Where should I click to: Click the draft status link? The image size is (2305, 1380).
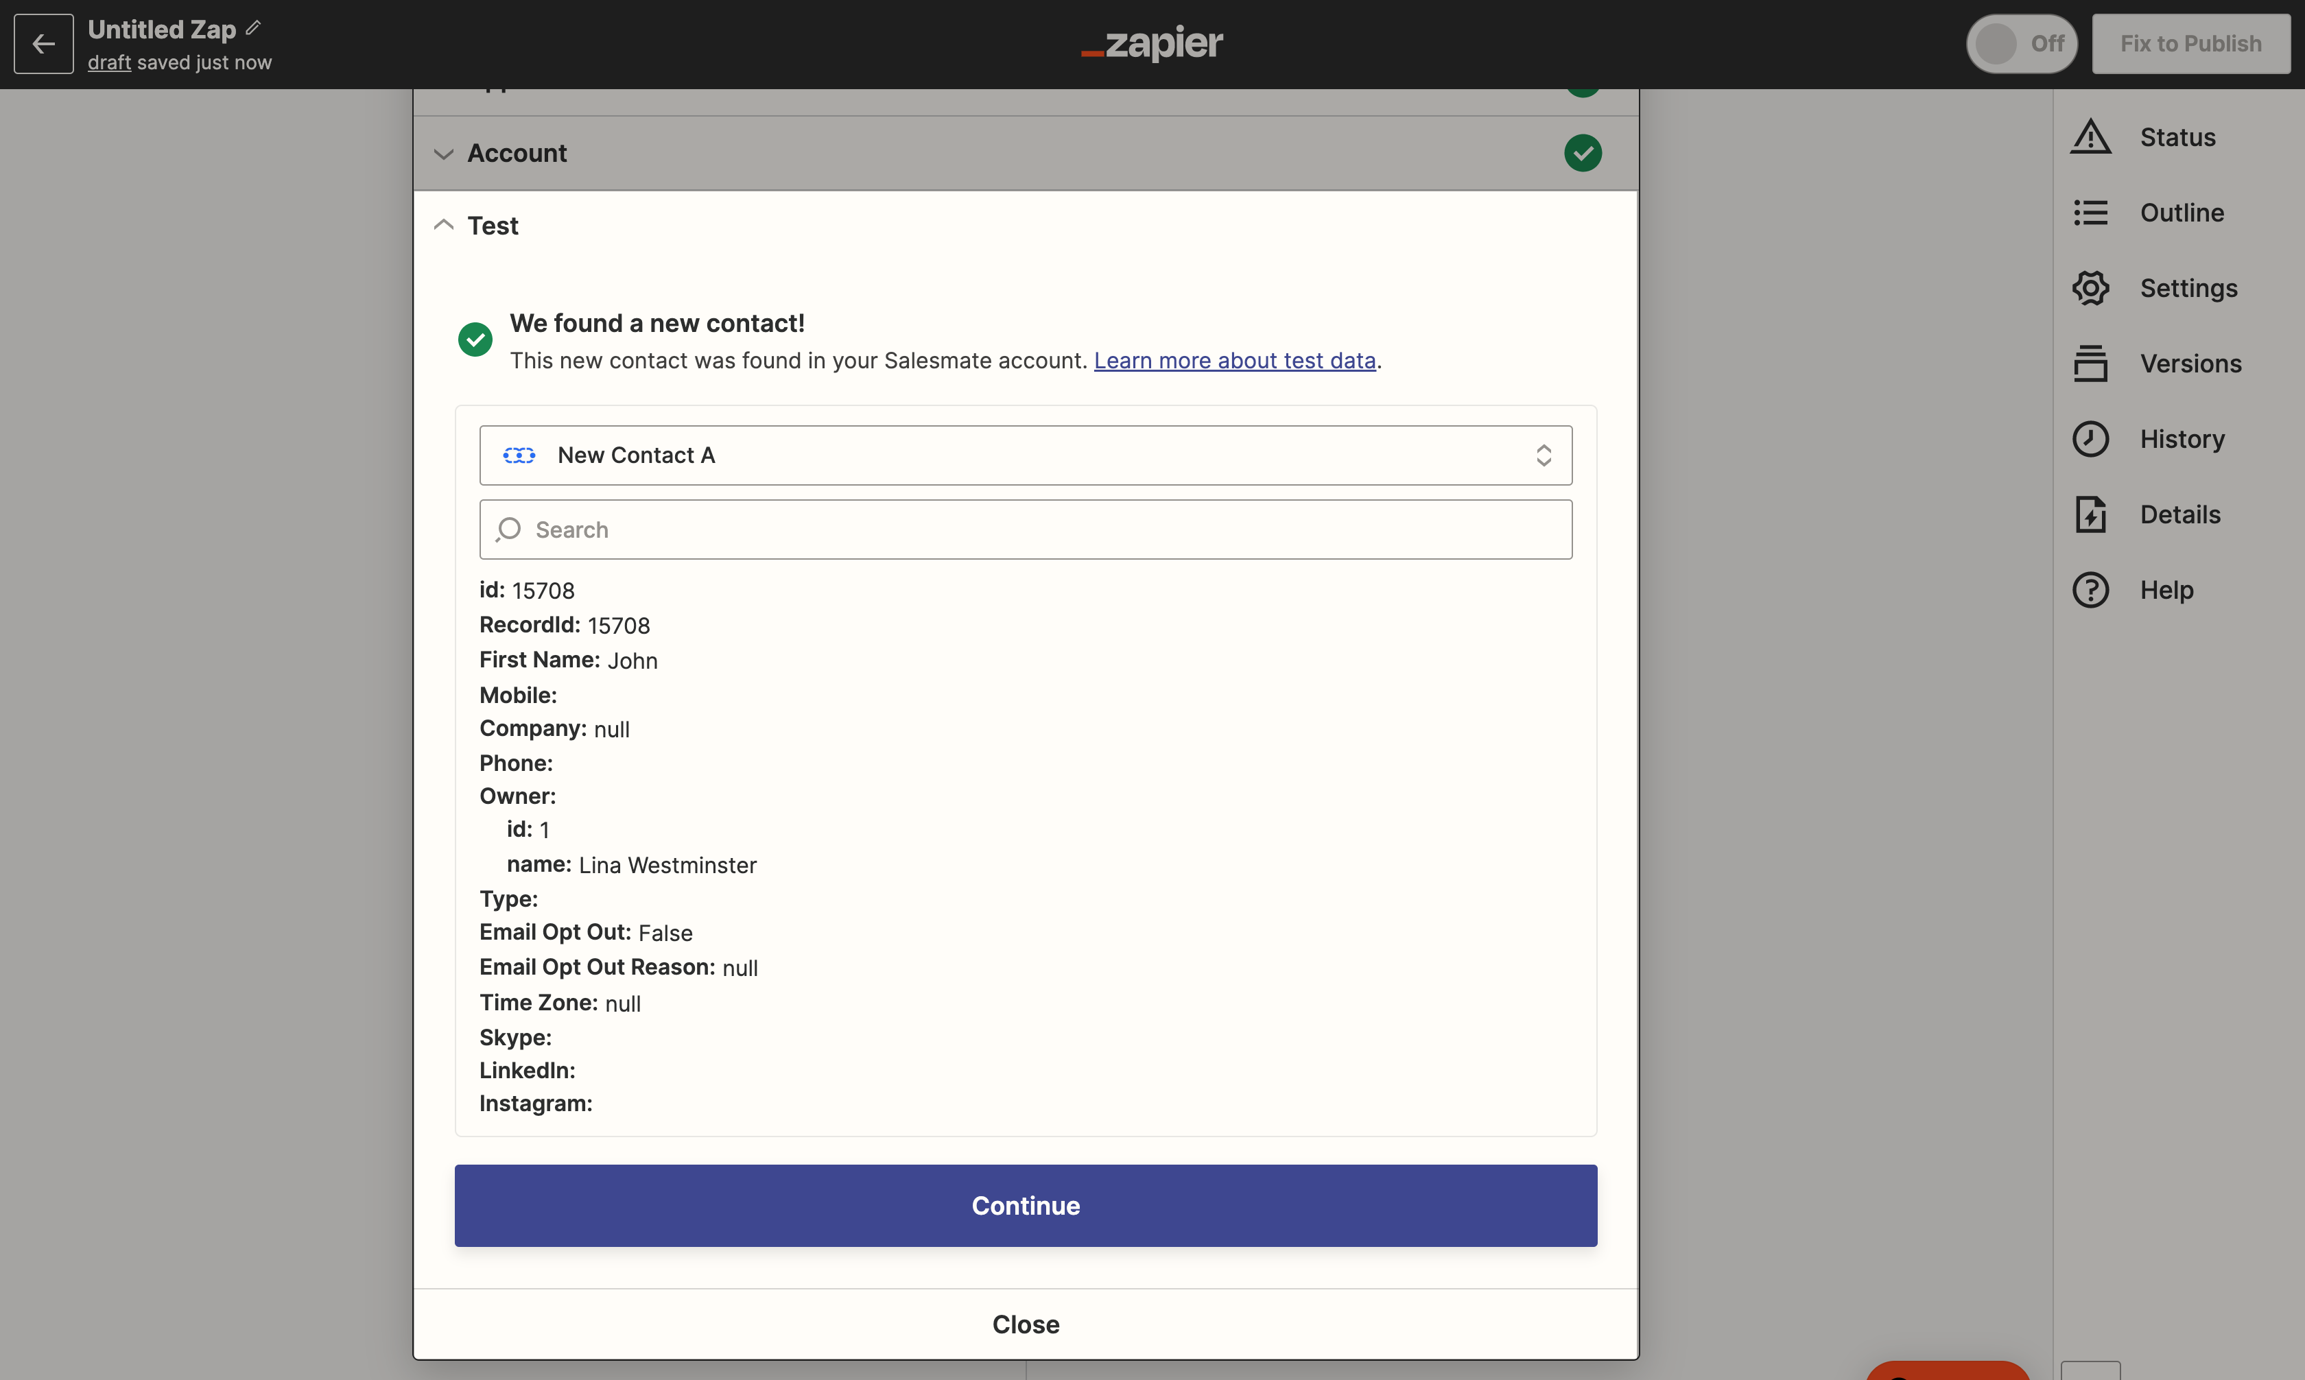(110, 61)
